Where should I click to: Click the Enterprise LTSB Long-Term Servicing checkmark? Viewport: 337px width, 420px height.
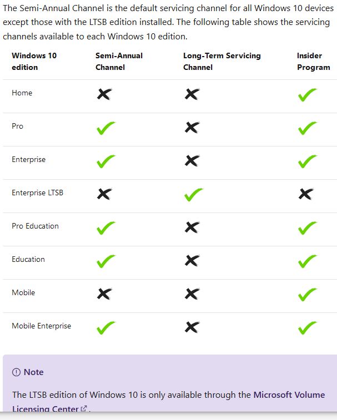tap(193, 195)
